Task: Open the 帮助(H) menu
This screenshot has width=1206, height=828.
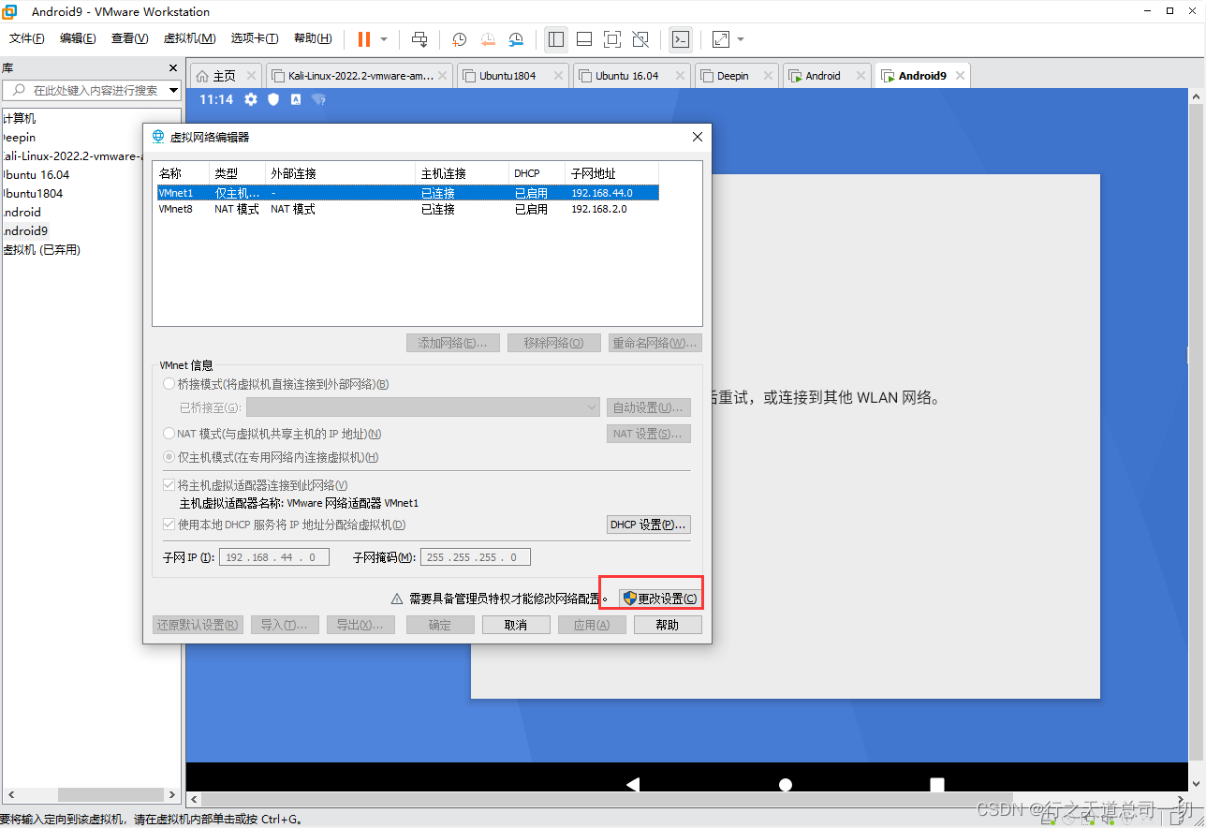Action: 313,38
